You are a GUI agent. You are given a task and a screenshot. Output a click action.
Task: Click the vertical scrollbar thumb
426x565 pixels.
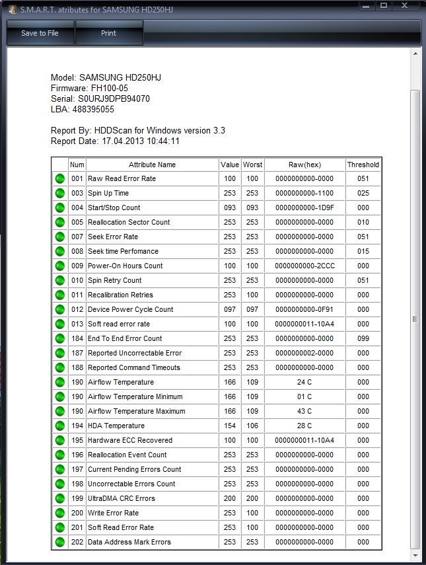point(415,317)
